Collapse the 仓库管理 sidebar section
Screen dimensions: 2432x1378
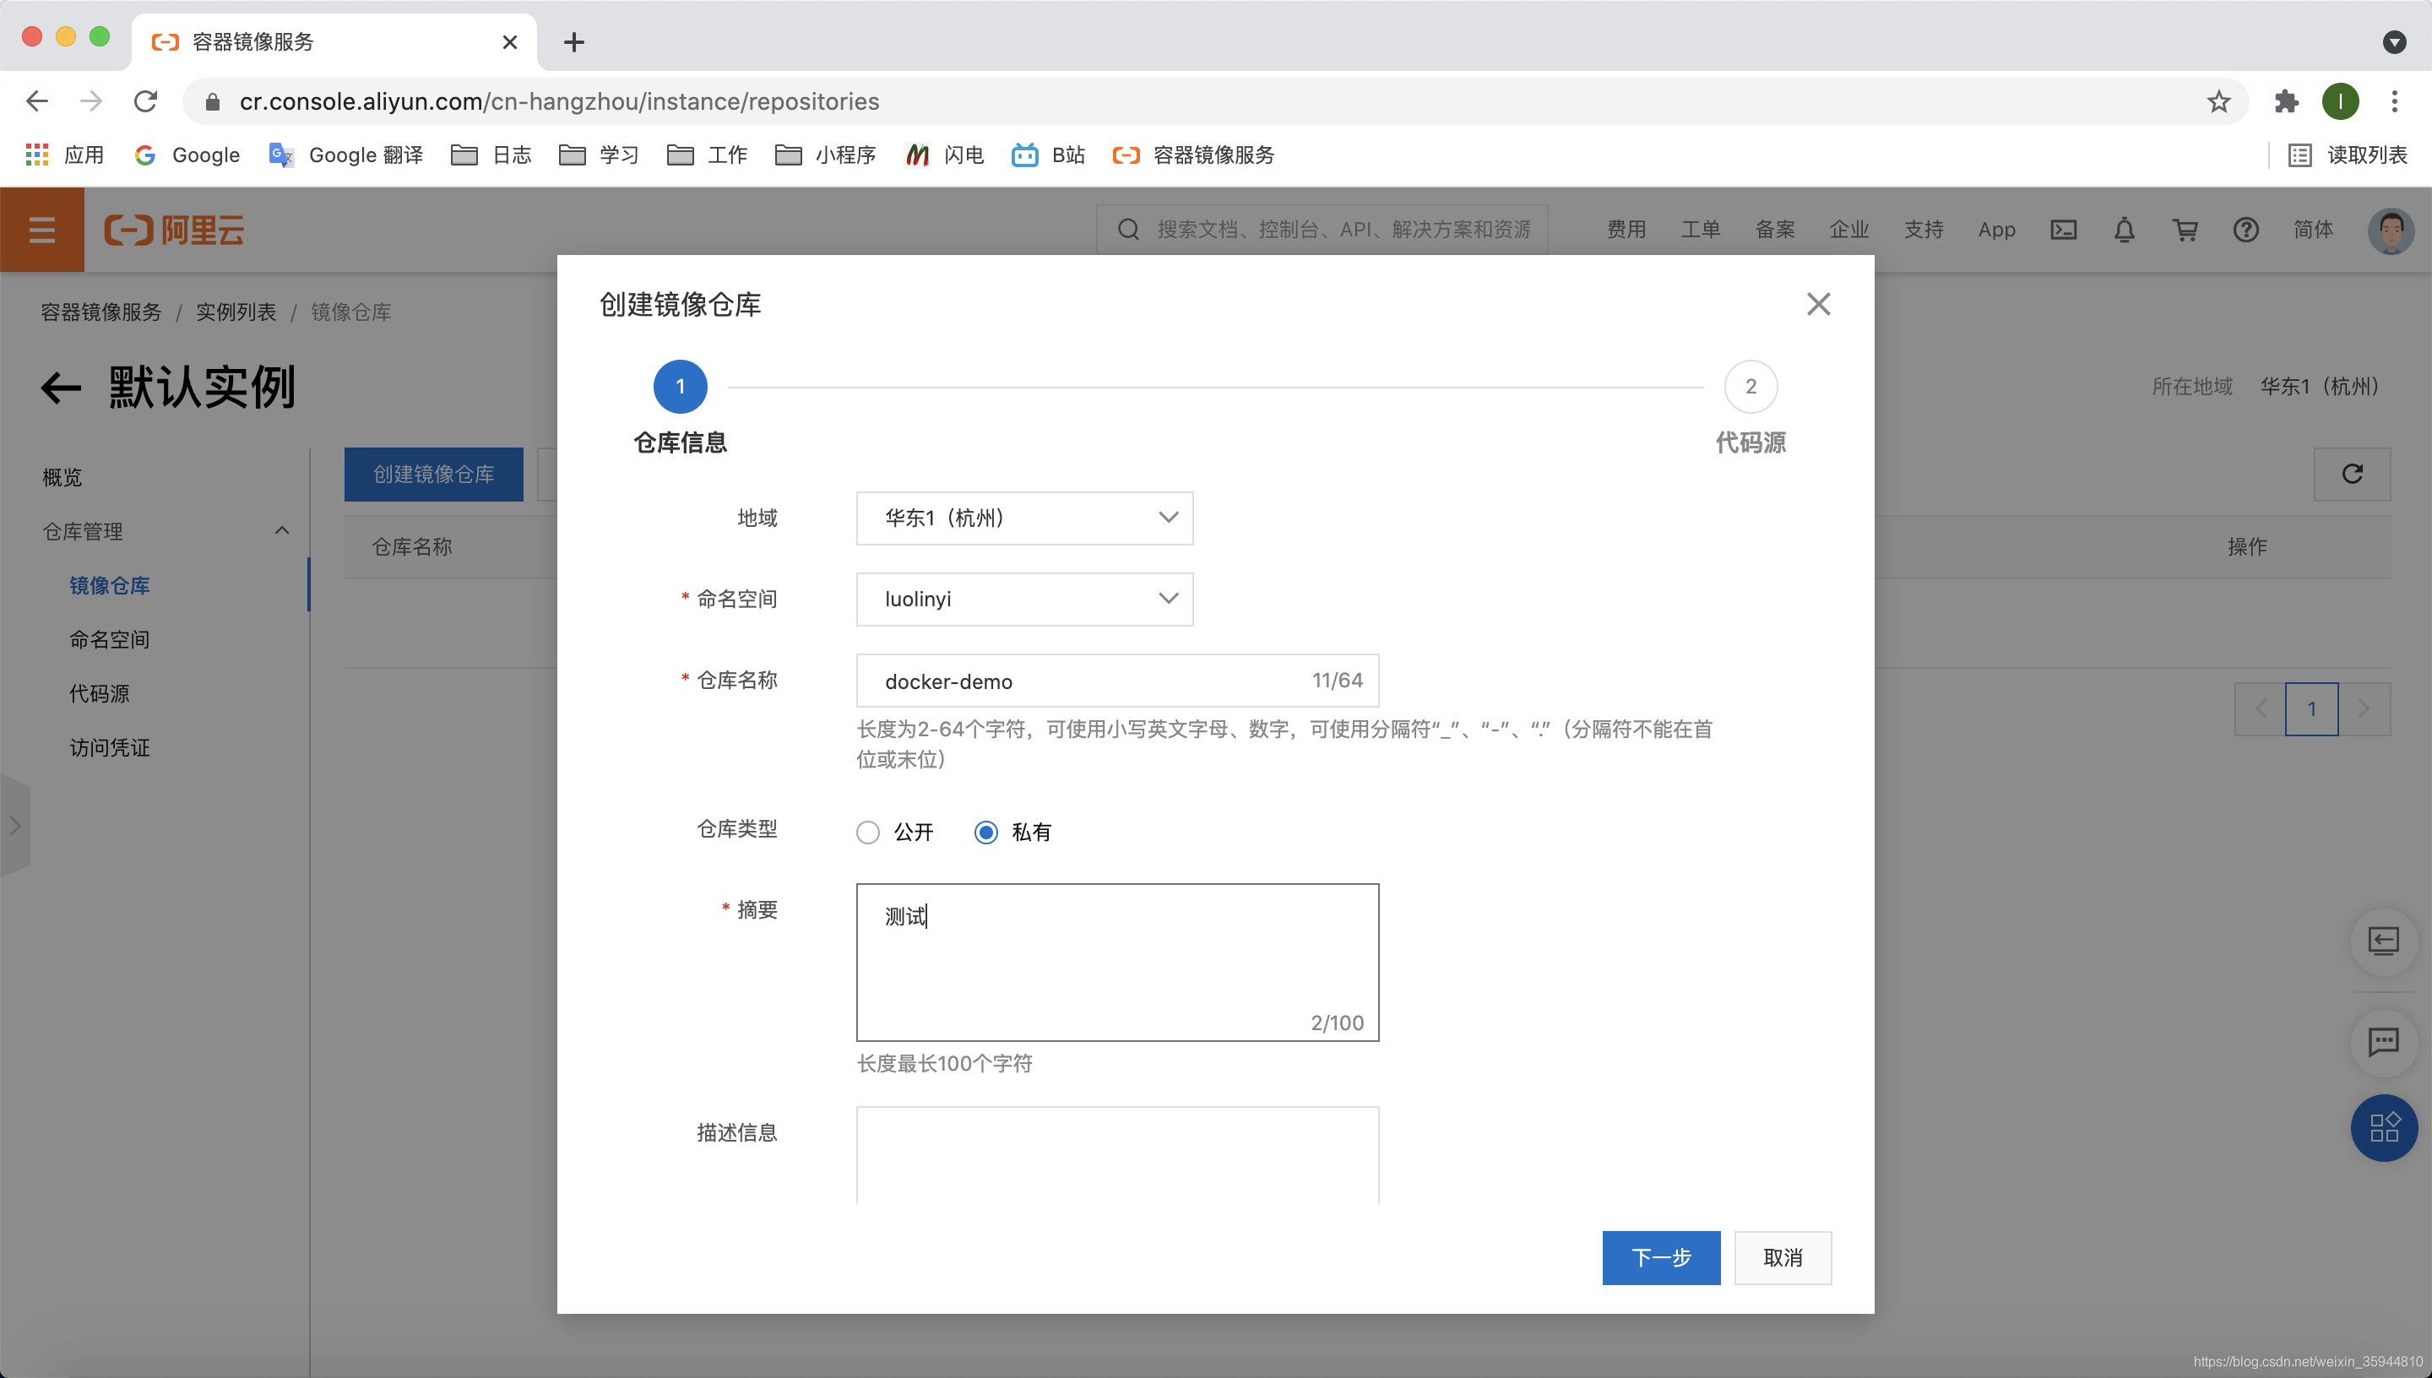(x=281, y=531)
